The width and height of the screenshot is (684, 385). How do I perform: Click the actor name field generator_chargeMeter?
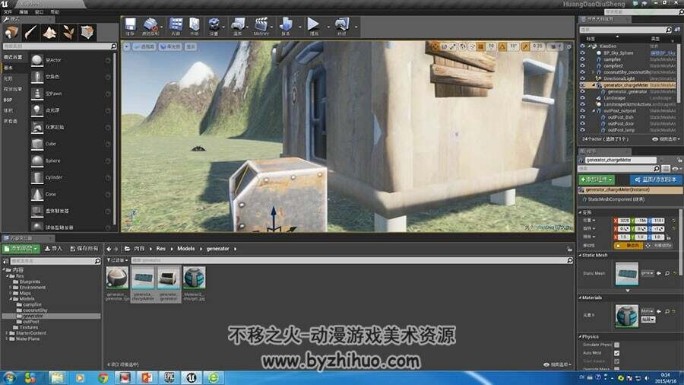(620, 161)
